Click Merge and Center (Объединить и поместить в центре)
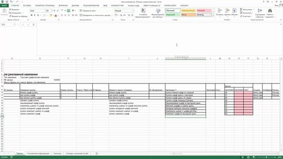This screenshot has width=283, height=159. click(x=95, y=15)
